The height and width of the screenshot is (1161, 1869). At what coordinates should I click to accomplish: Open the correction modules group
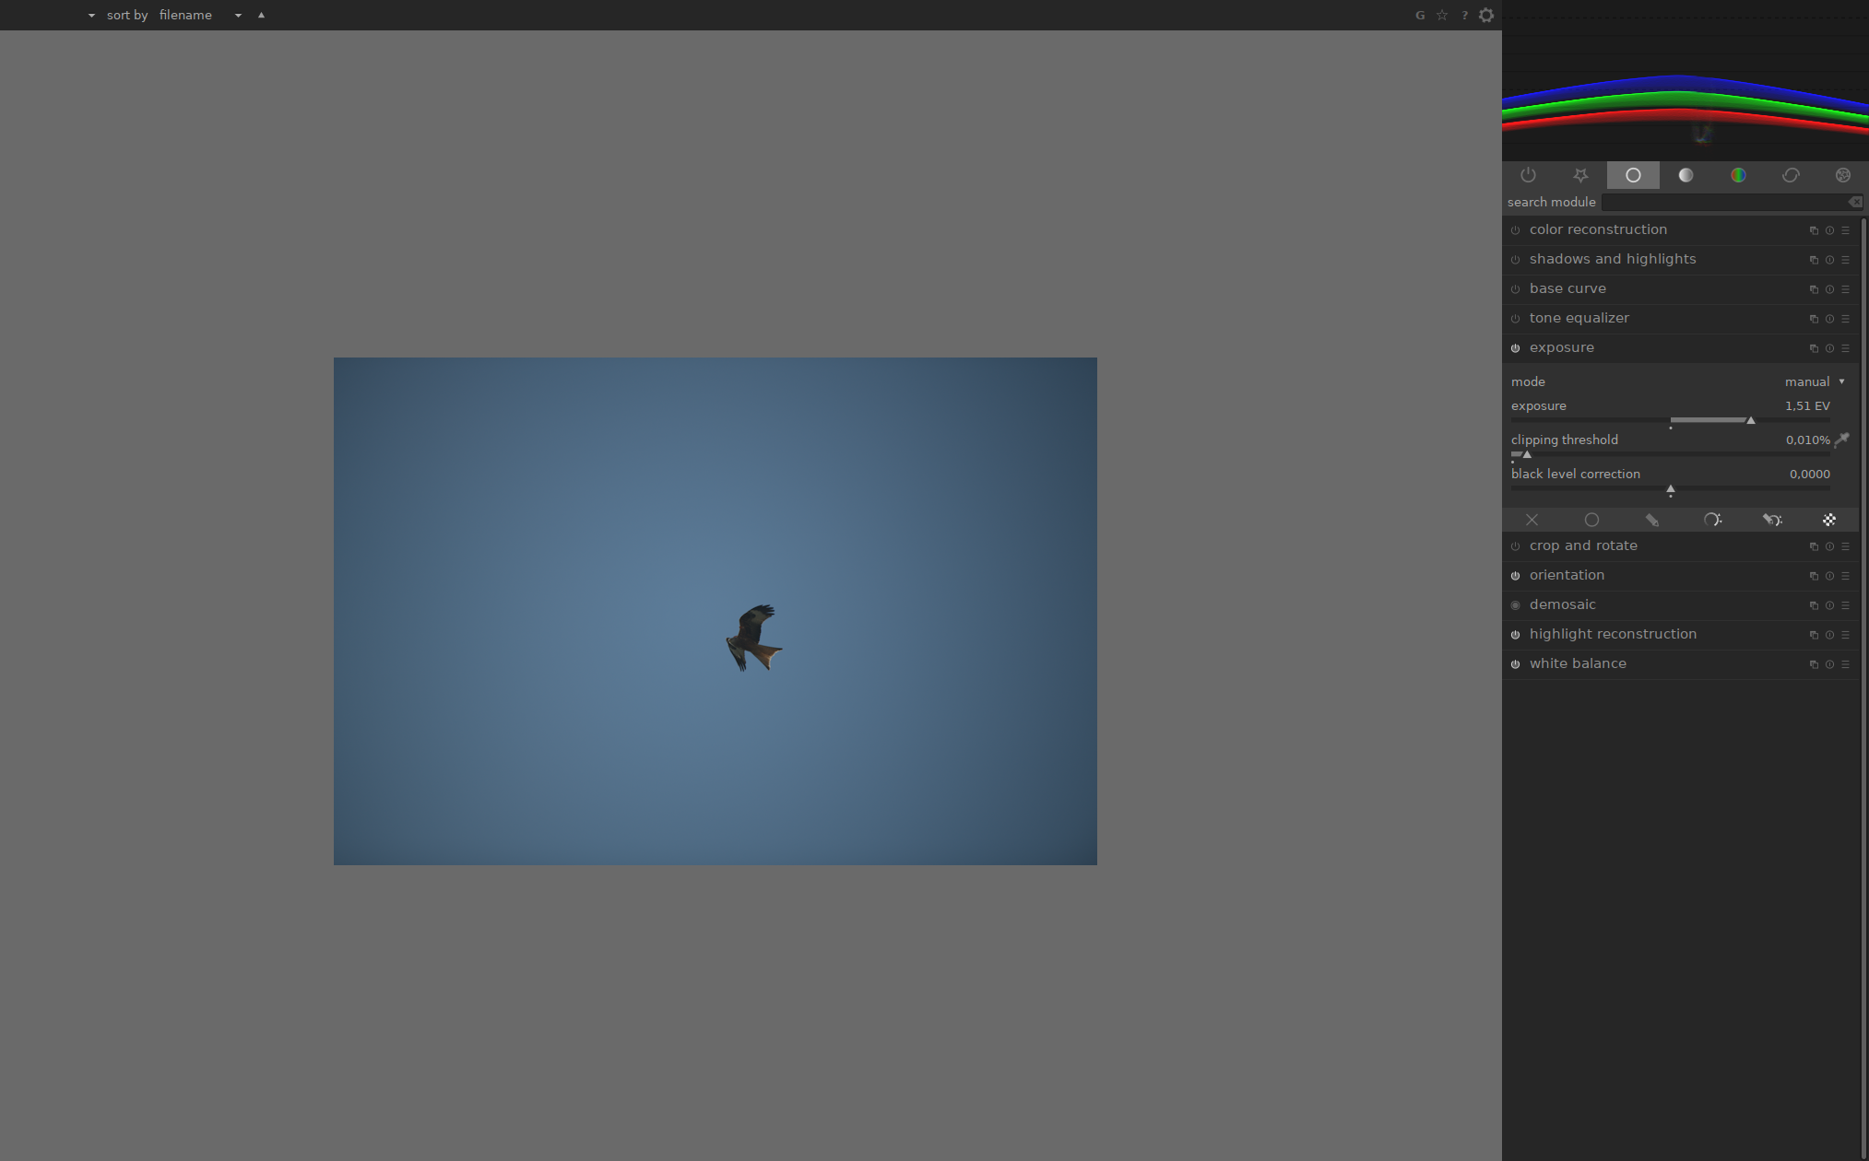click(x=1791, y=175)
